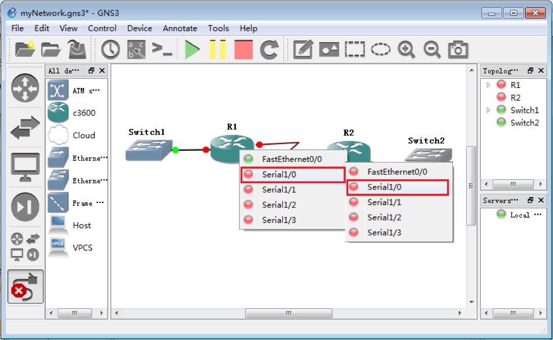Choose Serial1/0 in R2 interface menu

click(x=398, y=187)
